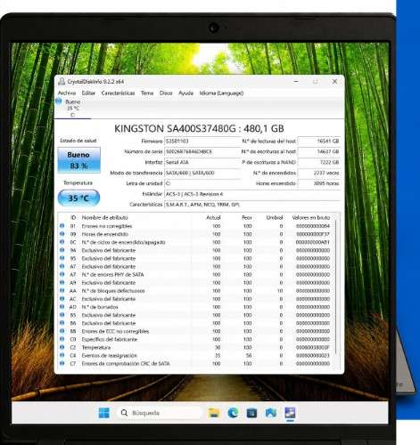Click the Número de serie value field
The image size is (420, 445).
(202, 151)
